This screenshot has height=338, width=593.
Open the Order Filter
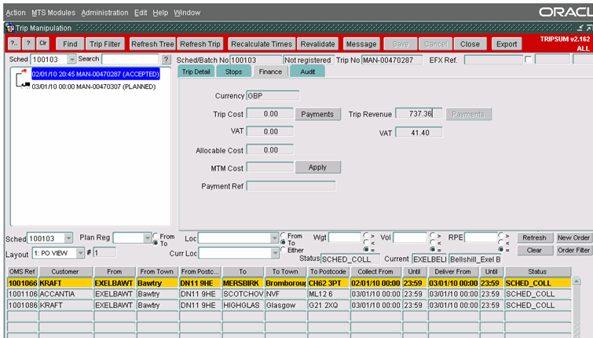tap(573, 250)
